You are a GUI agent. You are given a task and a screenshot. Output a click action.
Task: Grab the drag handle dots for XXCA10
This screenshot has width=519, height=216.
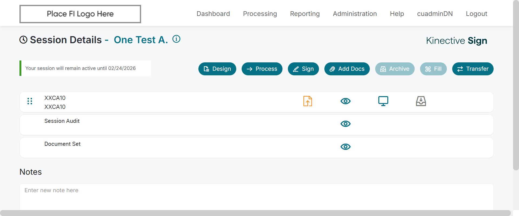[30, 101]
